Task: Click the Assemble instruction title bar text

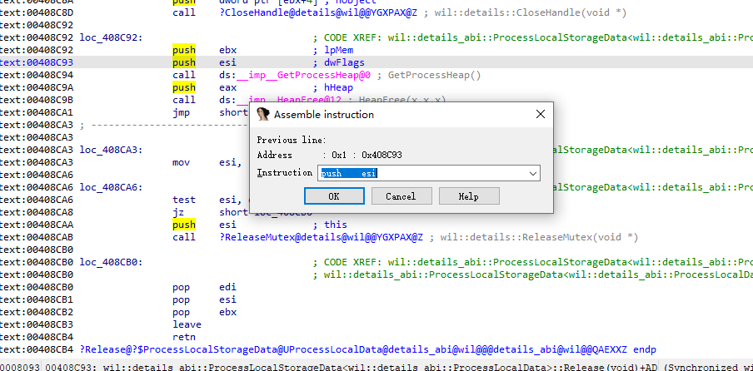Action: pyautogui.click(x=324, y=115)
